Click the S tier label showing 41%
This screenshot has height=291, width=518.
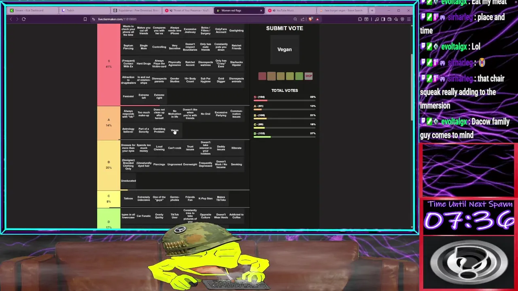click(x=108, y=64)
